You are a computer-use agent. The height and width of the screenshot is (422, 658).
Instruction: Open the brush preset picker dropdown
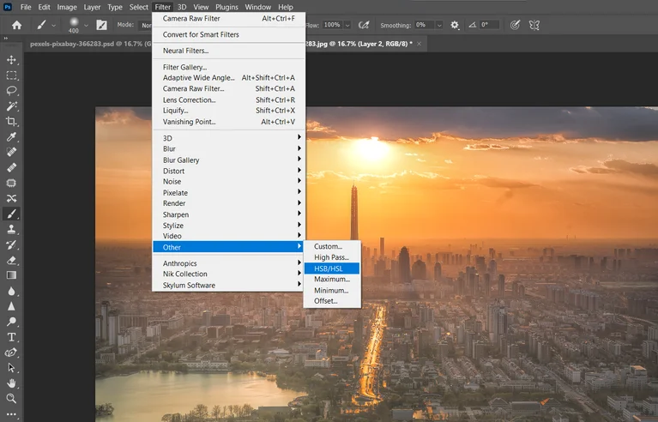(87, 25)
